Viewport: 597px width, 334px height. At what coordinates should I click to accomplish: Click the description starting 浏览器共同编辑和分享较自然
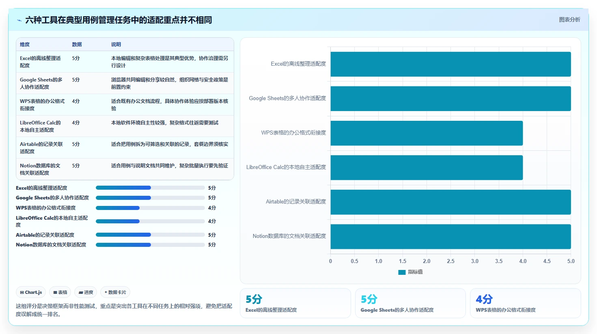[x=170, y=83]
